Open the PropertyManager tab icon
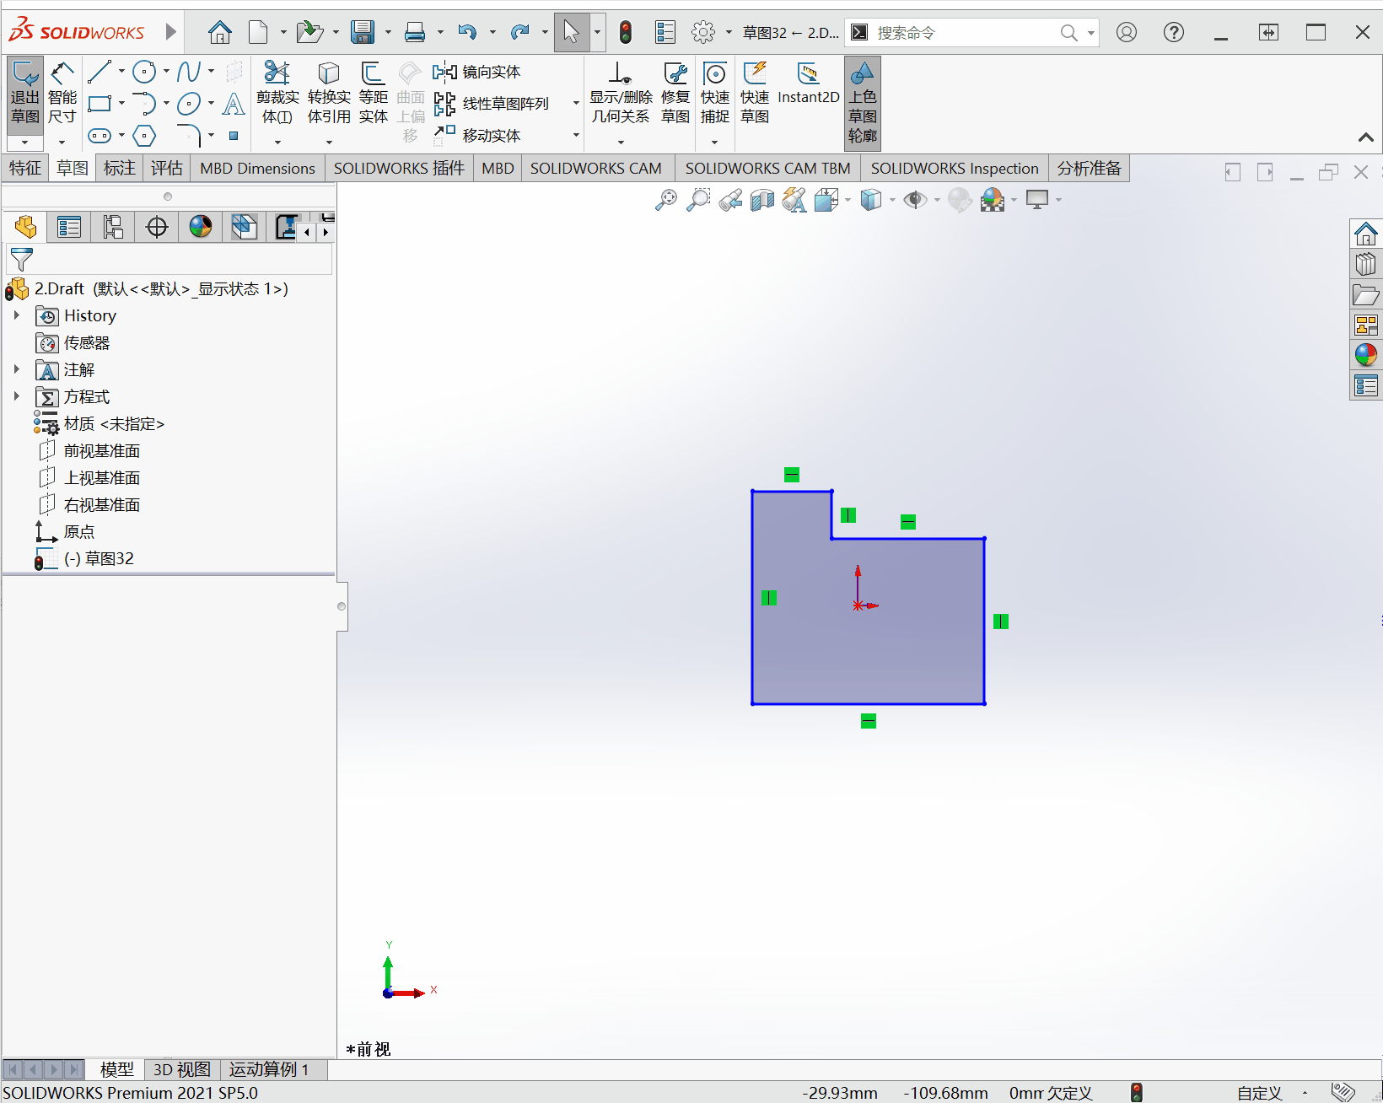The image size is (1383, 1103). point(69,227)
